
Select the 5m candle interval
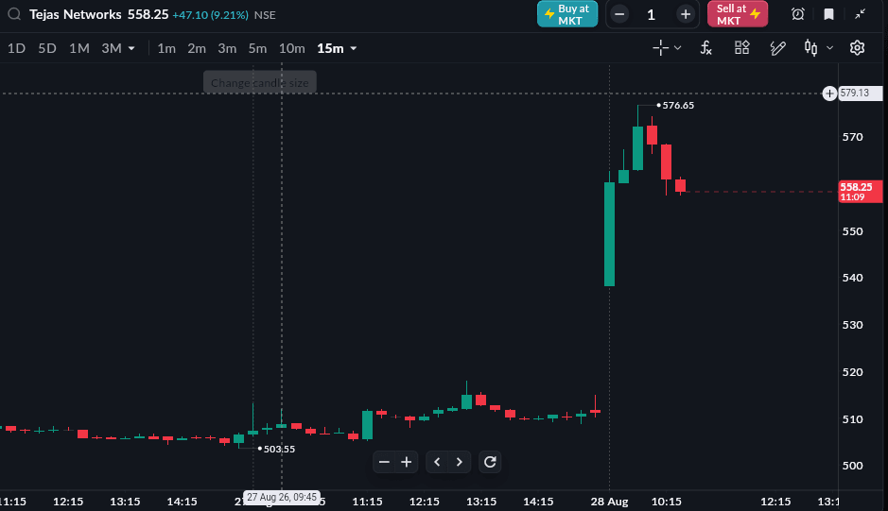coord(257,49)
